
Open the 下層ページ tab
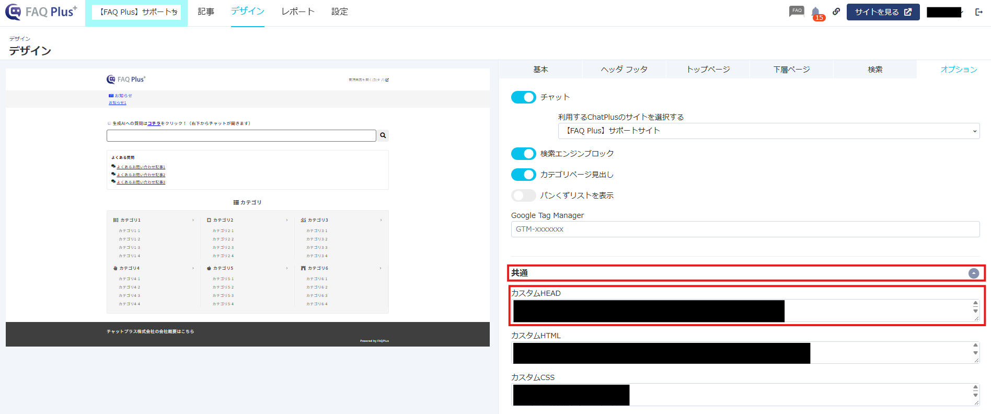[x=791, y=70]
